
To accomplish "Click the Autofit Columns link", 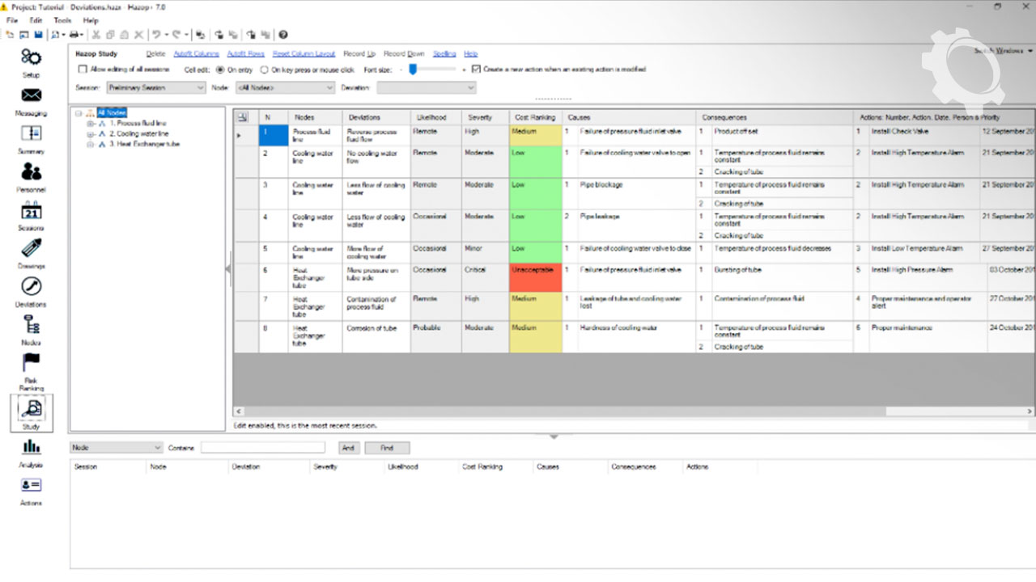I will point(197,54).
